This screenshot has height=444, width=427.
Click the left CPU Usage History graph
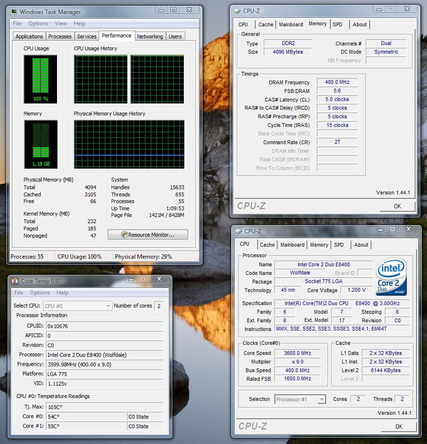(101, 80)
